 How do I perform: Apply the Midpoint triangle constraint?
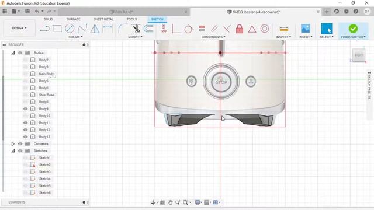pyautogui.click(x=252, y=29)
